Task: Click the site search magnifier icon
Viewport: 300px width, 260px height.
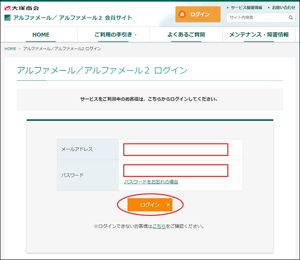Action: (291, 18)
